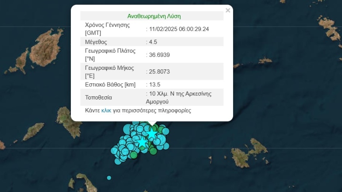The width and height of the screenshot is (342, 192).
Task: Click the 'Τοποθεσία' row label
Action: click(98, 97)
